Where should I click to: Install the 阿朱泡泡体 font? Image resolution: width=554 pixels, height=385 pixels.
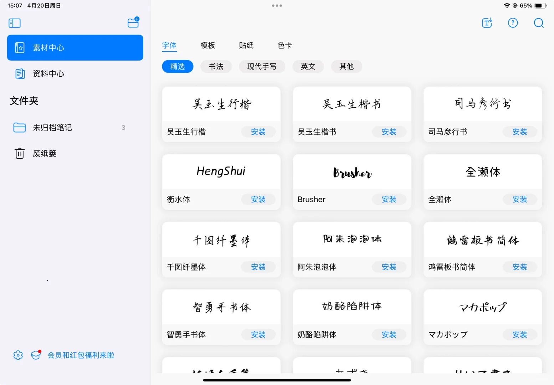pyautogui.click(x=389, y=267)
